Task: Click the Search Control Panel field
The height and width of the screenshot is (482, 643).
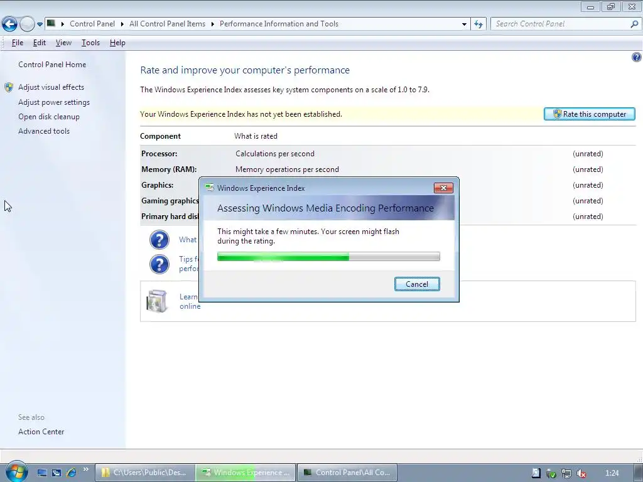Action: coord(560,24)
